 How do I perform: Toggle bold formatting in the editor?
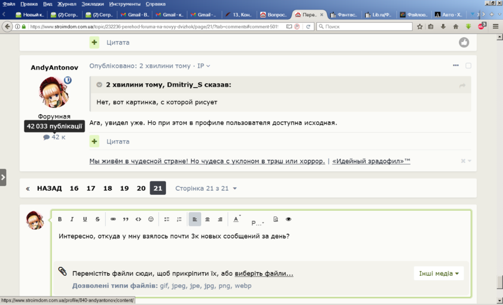pos(60,219)
